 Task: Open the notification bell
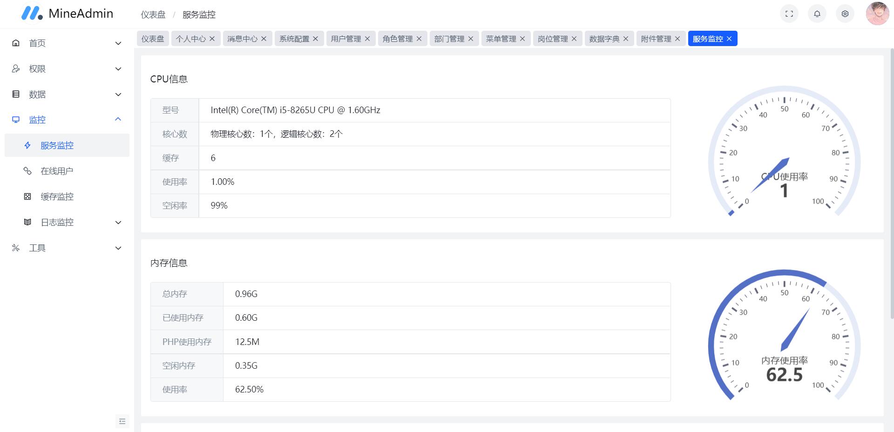tap(817, 14)
